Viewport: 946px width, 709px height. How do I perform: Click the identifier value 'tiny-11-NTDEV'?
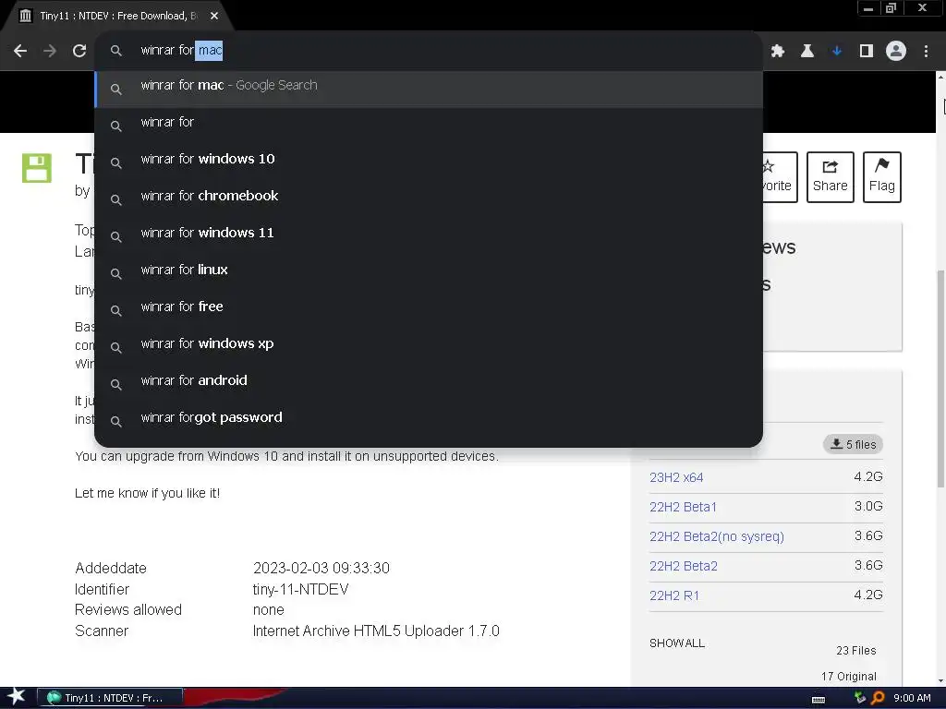pyautogui.click(x=300, y=590)
